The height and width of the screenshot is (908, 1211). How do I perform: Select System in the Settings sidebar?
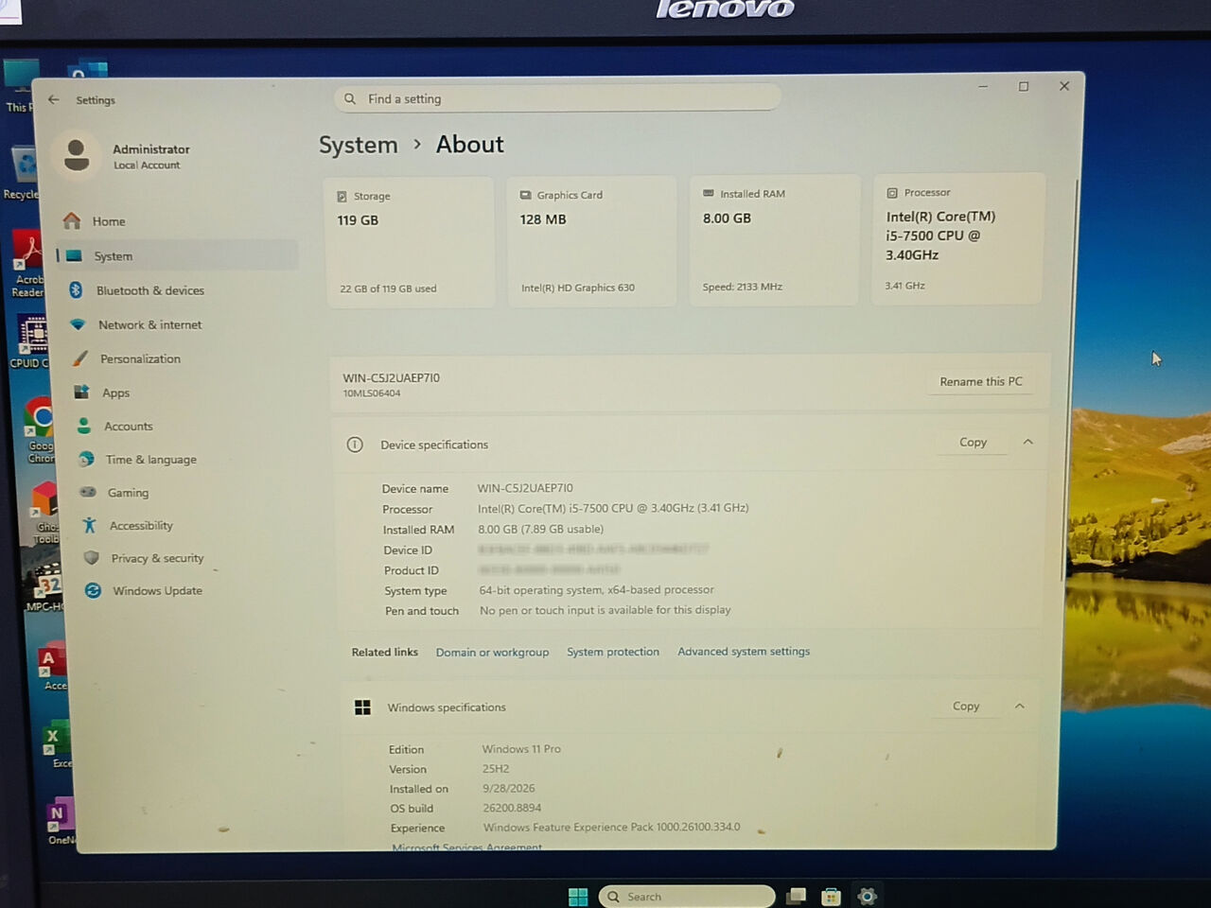pos(178,255)
